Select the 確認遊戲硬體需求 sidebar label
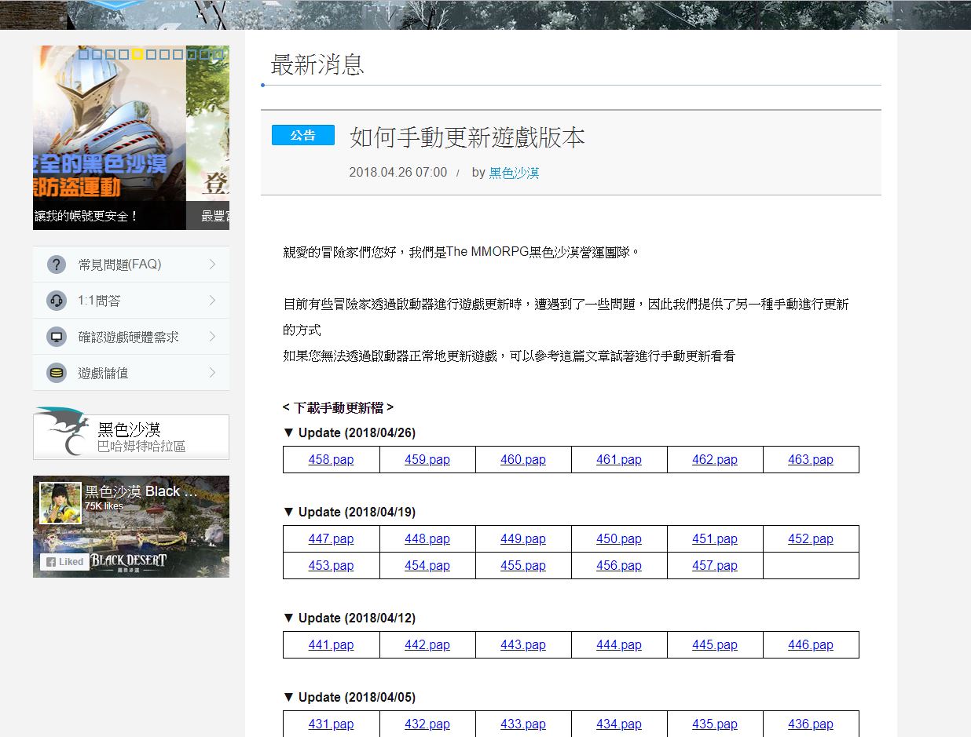The width and height of the screenshot is (971, 737). 128,337
